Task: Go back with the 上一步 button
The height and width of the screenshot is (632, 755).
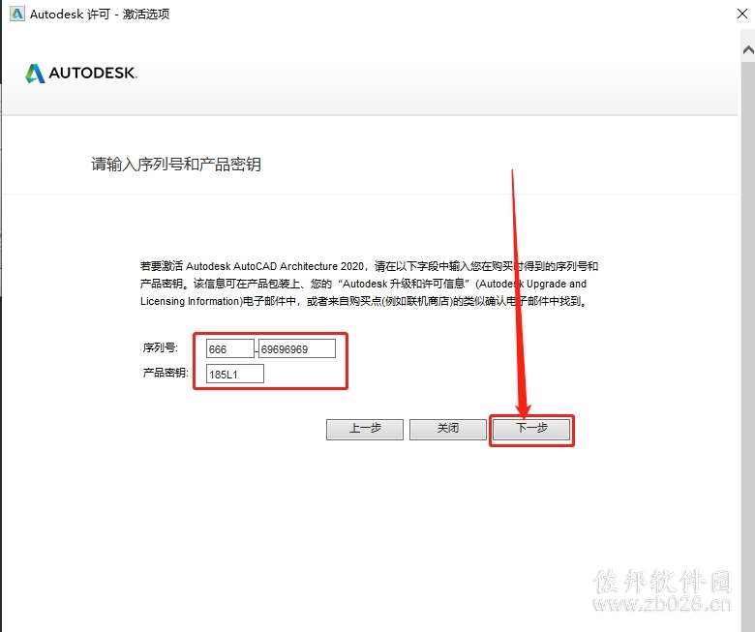Action: (x=365, y=429)
